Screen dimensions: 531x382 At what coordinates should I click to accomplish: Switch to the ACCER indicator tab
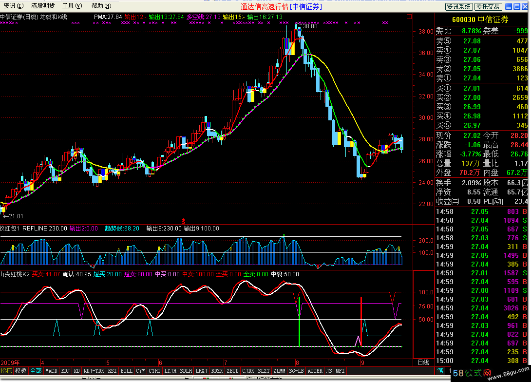(x=315, y=371)
